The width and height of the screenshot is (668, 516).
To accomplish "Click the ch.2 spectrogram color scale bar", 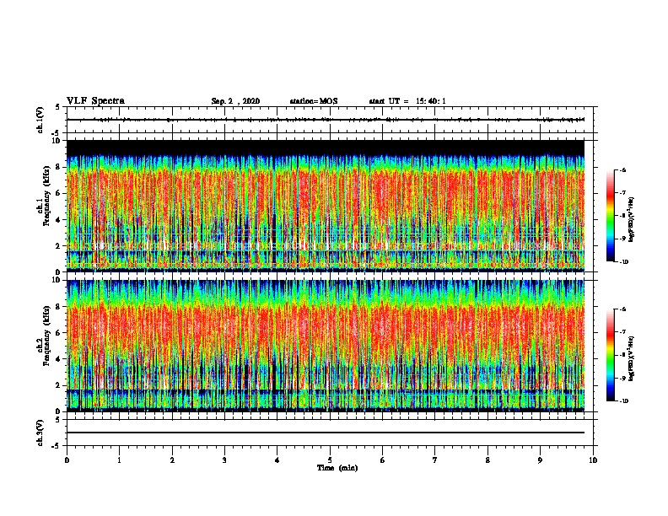I will (611, 355).
